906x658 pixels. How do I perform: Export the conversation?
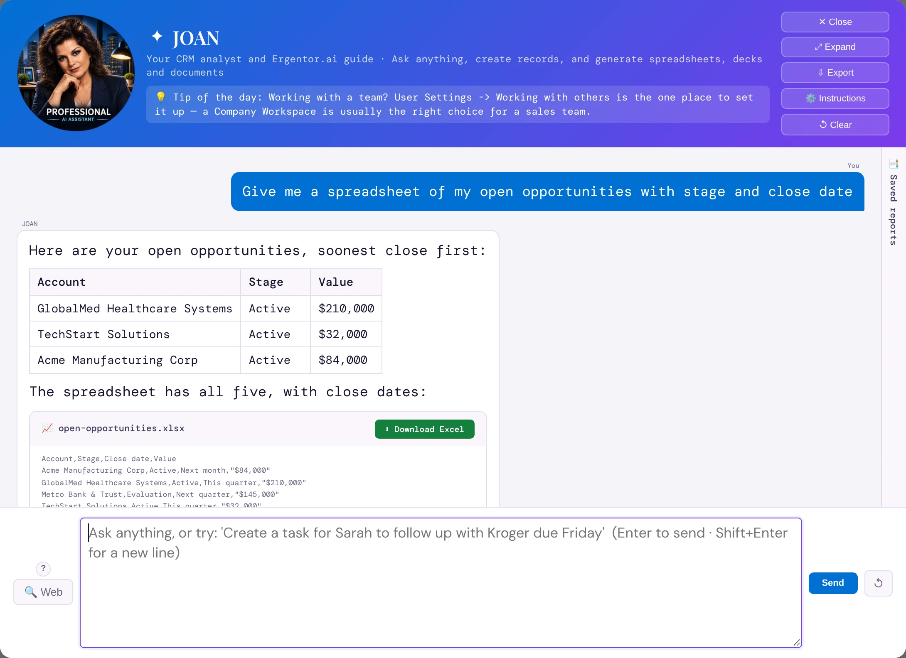(835, 73)
